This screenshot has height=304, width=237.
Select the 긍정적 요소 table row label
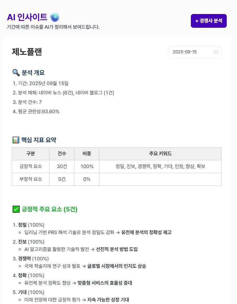[31, 166]
